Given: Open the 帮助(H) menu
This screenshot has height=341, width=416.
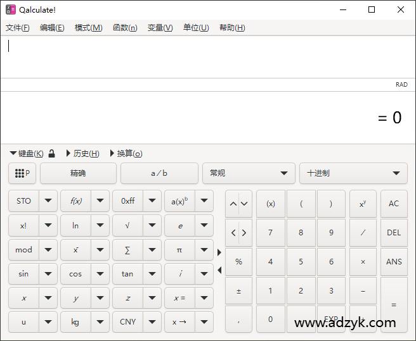Looking at the screenshot, I should click(x=232, y=28).
